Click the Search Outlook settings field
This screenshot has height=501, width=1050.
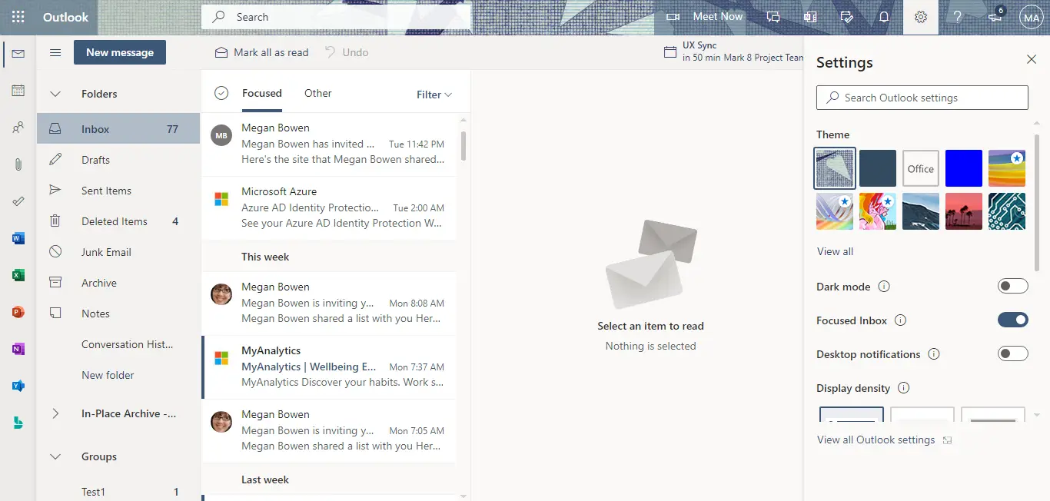pyautogui.click(x=922, y=98)
